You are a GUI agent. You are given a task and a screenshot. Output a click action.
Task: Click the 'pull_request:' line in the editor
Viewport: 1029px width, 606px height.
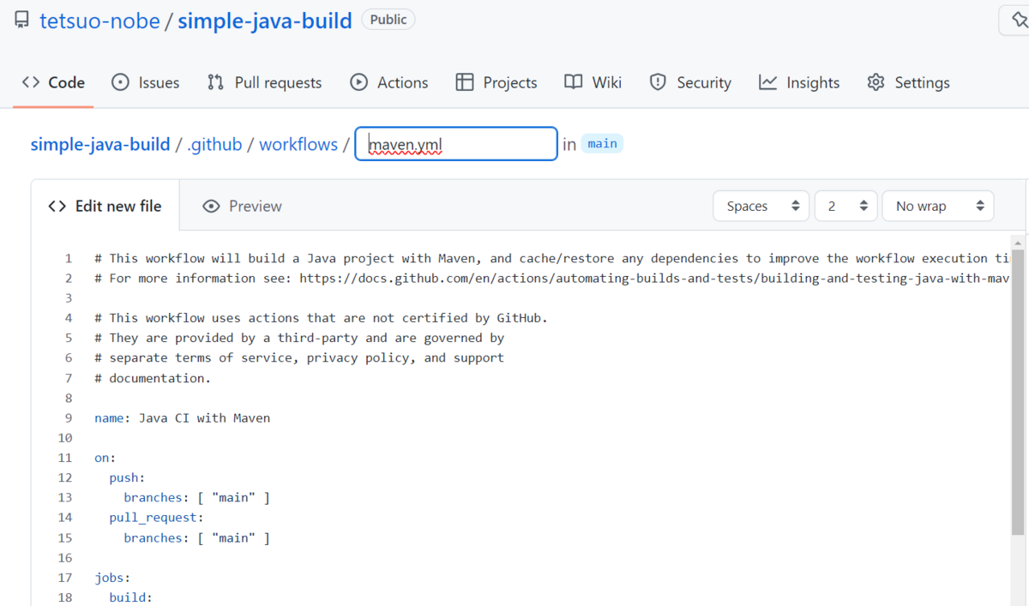tap(157, 518)
